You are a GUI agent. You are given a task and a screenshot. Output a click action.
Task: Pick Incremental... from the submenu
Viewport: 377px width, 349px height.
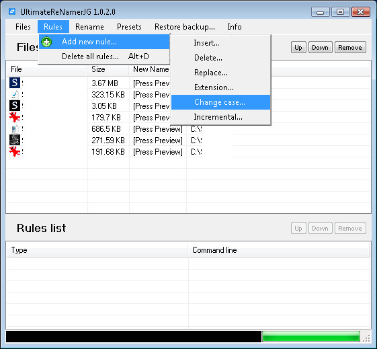point(221,117)
